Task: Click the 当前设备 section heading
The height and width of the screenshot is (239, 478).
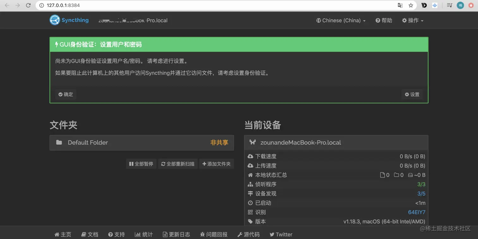Action: point(263,125)
